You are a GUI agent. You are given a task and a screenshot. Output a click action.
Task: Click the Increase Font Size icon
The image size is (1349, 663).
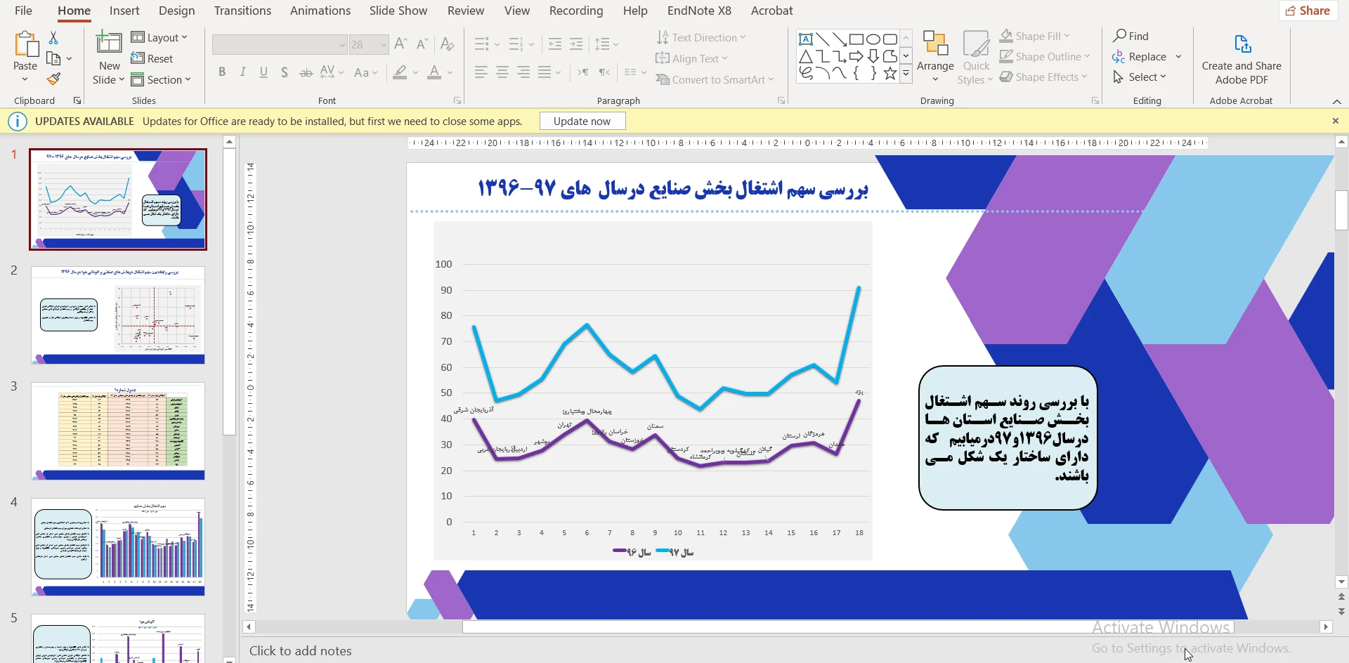[400, 44]
